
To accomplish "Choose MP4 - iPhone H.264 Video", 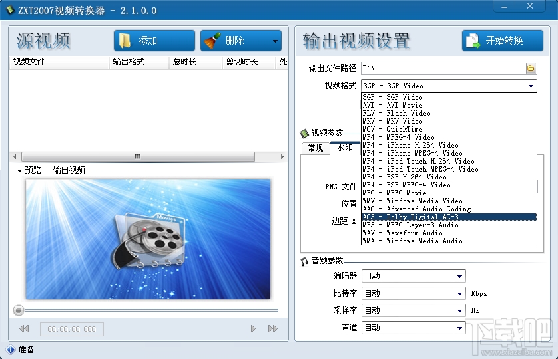I will 449,145.
